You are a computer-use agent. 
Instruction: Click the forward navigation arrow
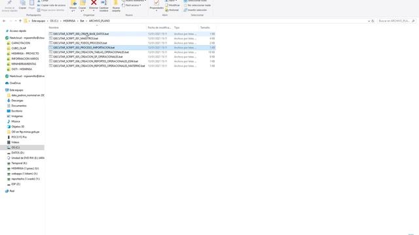[x=10, y=21]
